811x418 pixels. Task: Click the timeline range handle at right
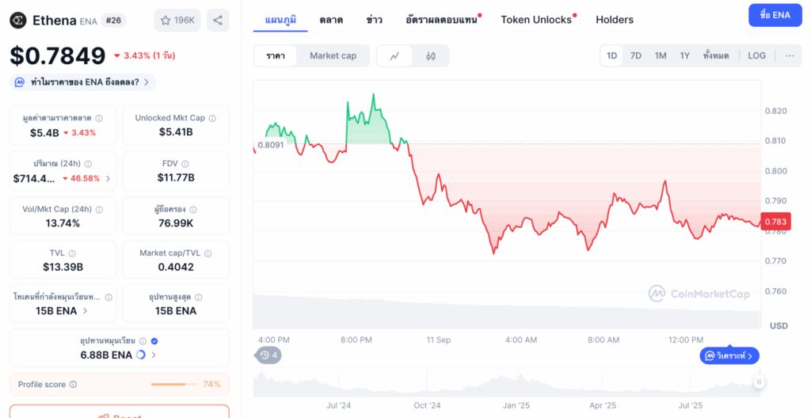tap(759, 382)
